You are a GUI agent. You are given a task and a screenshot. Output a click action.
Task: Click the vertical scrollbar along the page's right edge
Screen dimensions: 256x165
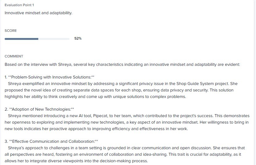[255, 82]
